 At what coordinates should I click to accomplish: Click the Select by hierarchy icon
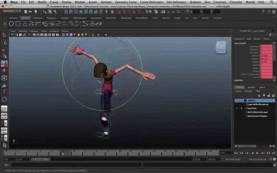(x=45, y=12)
